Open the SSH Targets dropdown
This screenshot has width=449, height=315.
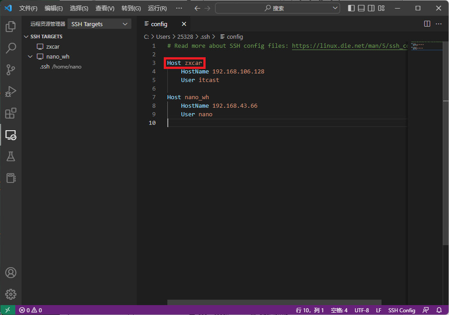coord(99,24)
